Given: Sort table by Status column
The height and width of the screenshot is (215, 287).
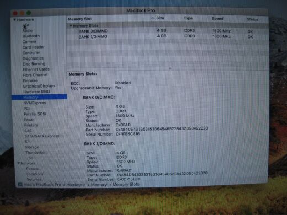Looking at the screenshot, I should (x=252, y=19).
